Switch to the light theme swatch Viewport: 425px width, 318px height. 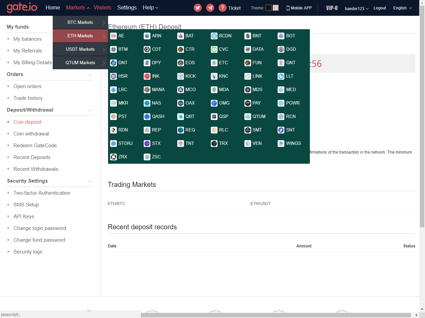pyautogui.click(x=276, y=8)
